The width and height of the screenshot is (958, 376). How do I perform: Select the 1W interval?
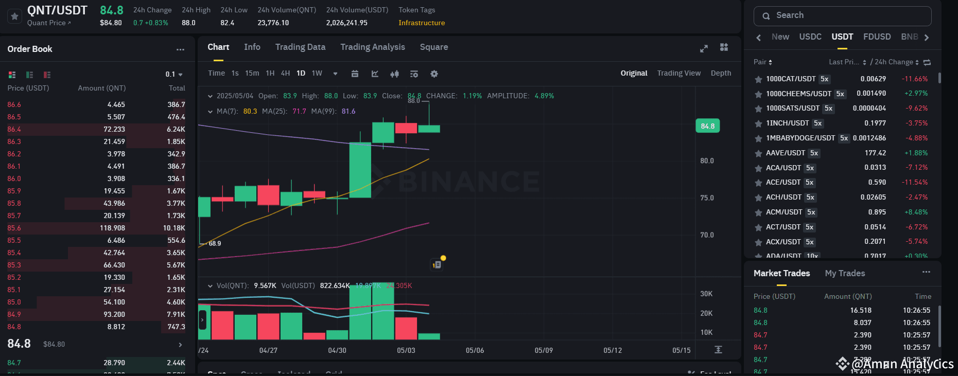[317, 74]
